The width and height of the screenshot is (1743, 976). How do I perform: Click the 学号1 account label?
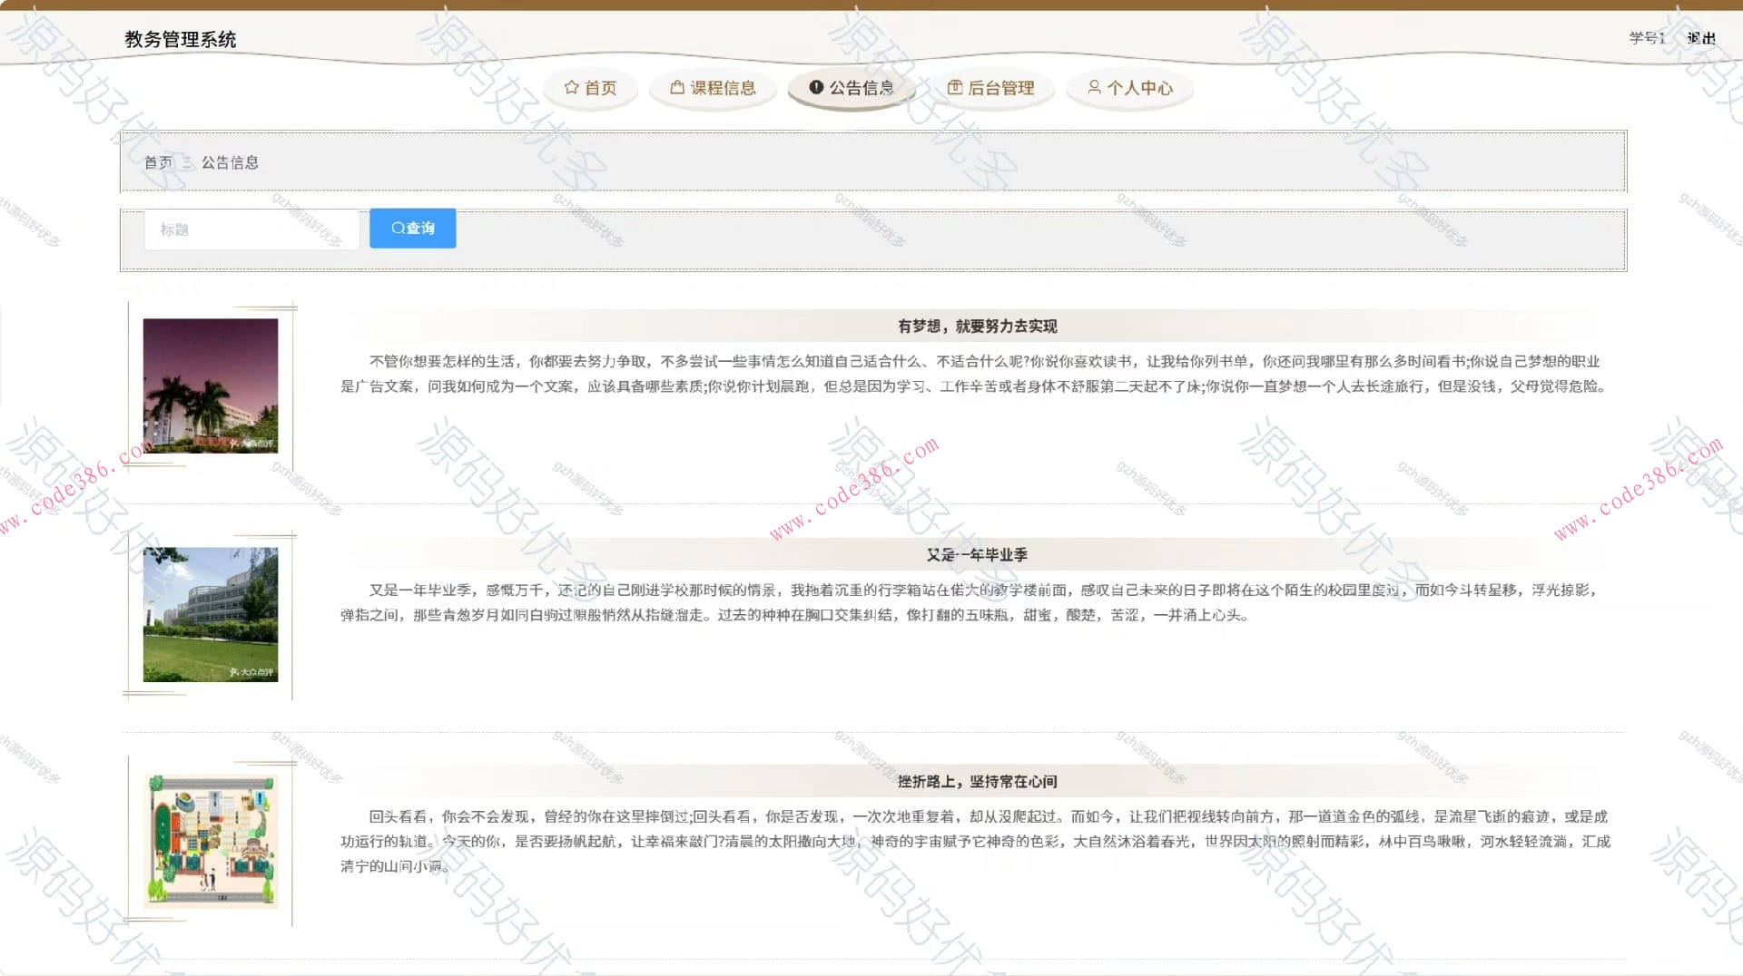pyautogui.click(x=1646, y=39)
